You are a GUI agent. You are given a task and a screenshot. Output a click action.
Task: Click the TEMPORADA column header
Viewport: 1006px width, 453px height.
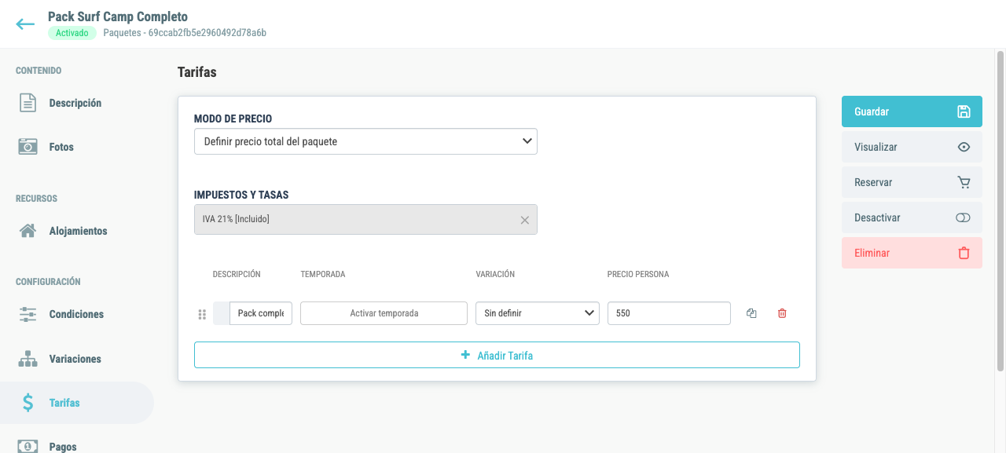coord(323,274)
